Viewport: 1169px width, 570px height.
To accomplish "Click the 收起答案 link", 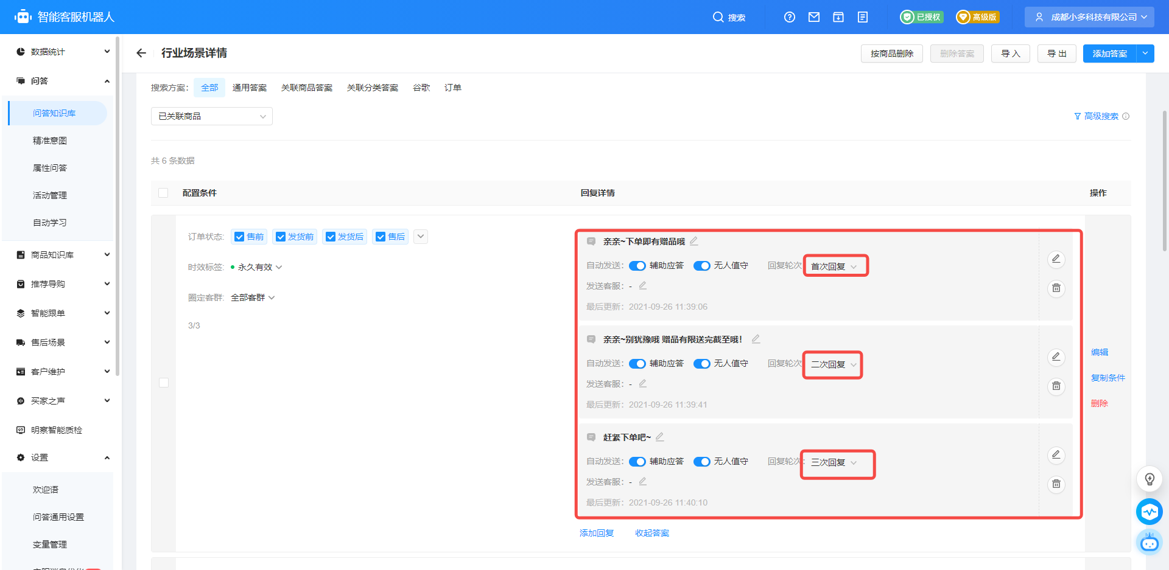I will 652,533.
